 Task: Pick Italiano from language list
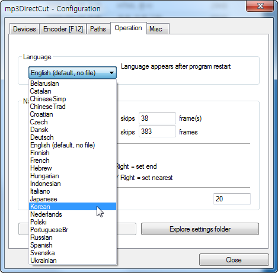click(72, 191)
